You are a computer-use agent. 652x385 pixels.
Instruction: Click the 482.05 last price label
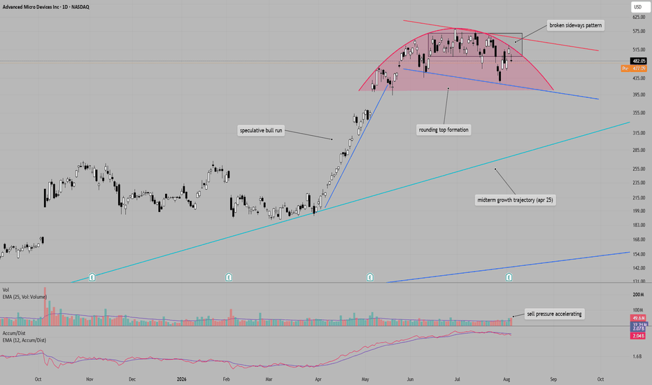[x=639, y=61]
